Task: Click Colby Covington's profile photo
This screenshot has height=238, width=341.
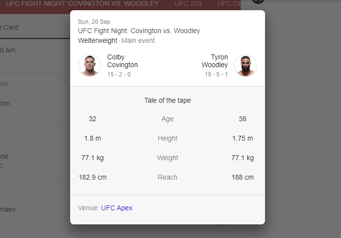Action: point(90,66)
